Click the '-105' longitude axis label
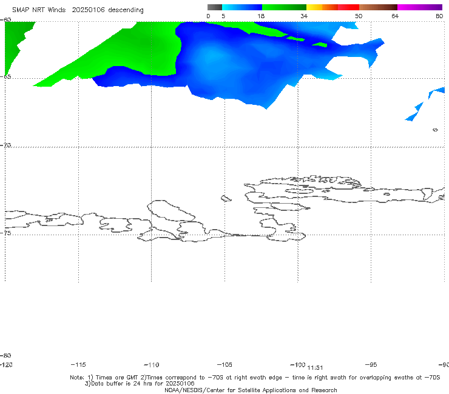The width and height of the screenshot is (449, 394). (x=224, y=364)
